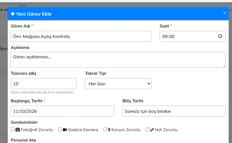Screen dimensions: 232x143
Task: Select the Tolerans (dk) field
Action: pos(44,84)
